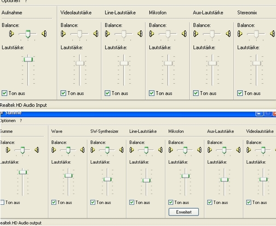Click the 'Realtek HD Audio output' status text

21,223
